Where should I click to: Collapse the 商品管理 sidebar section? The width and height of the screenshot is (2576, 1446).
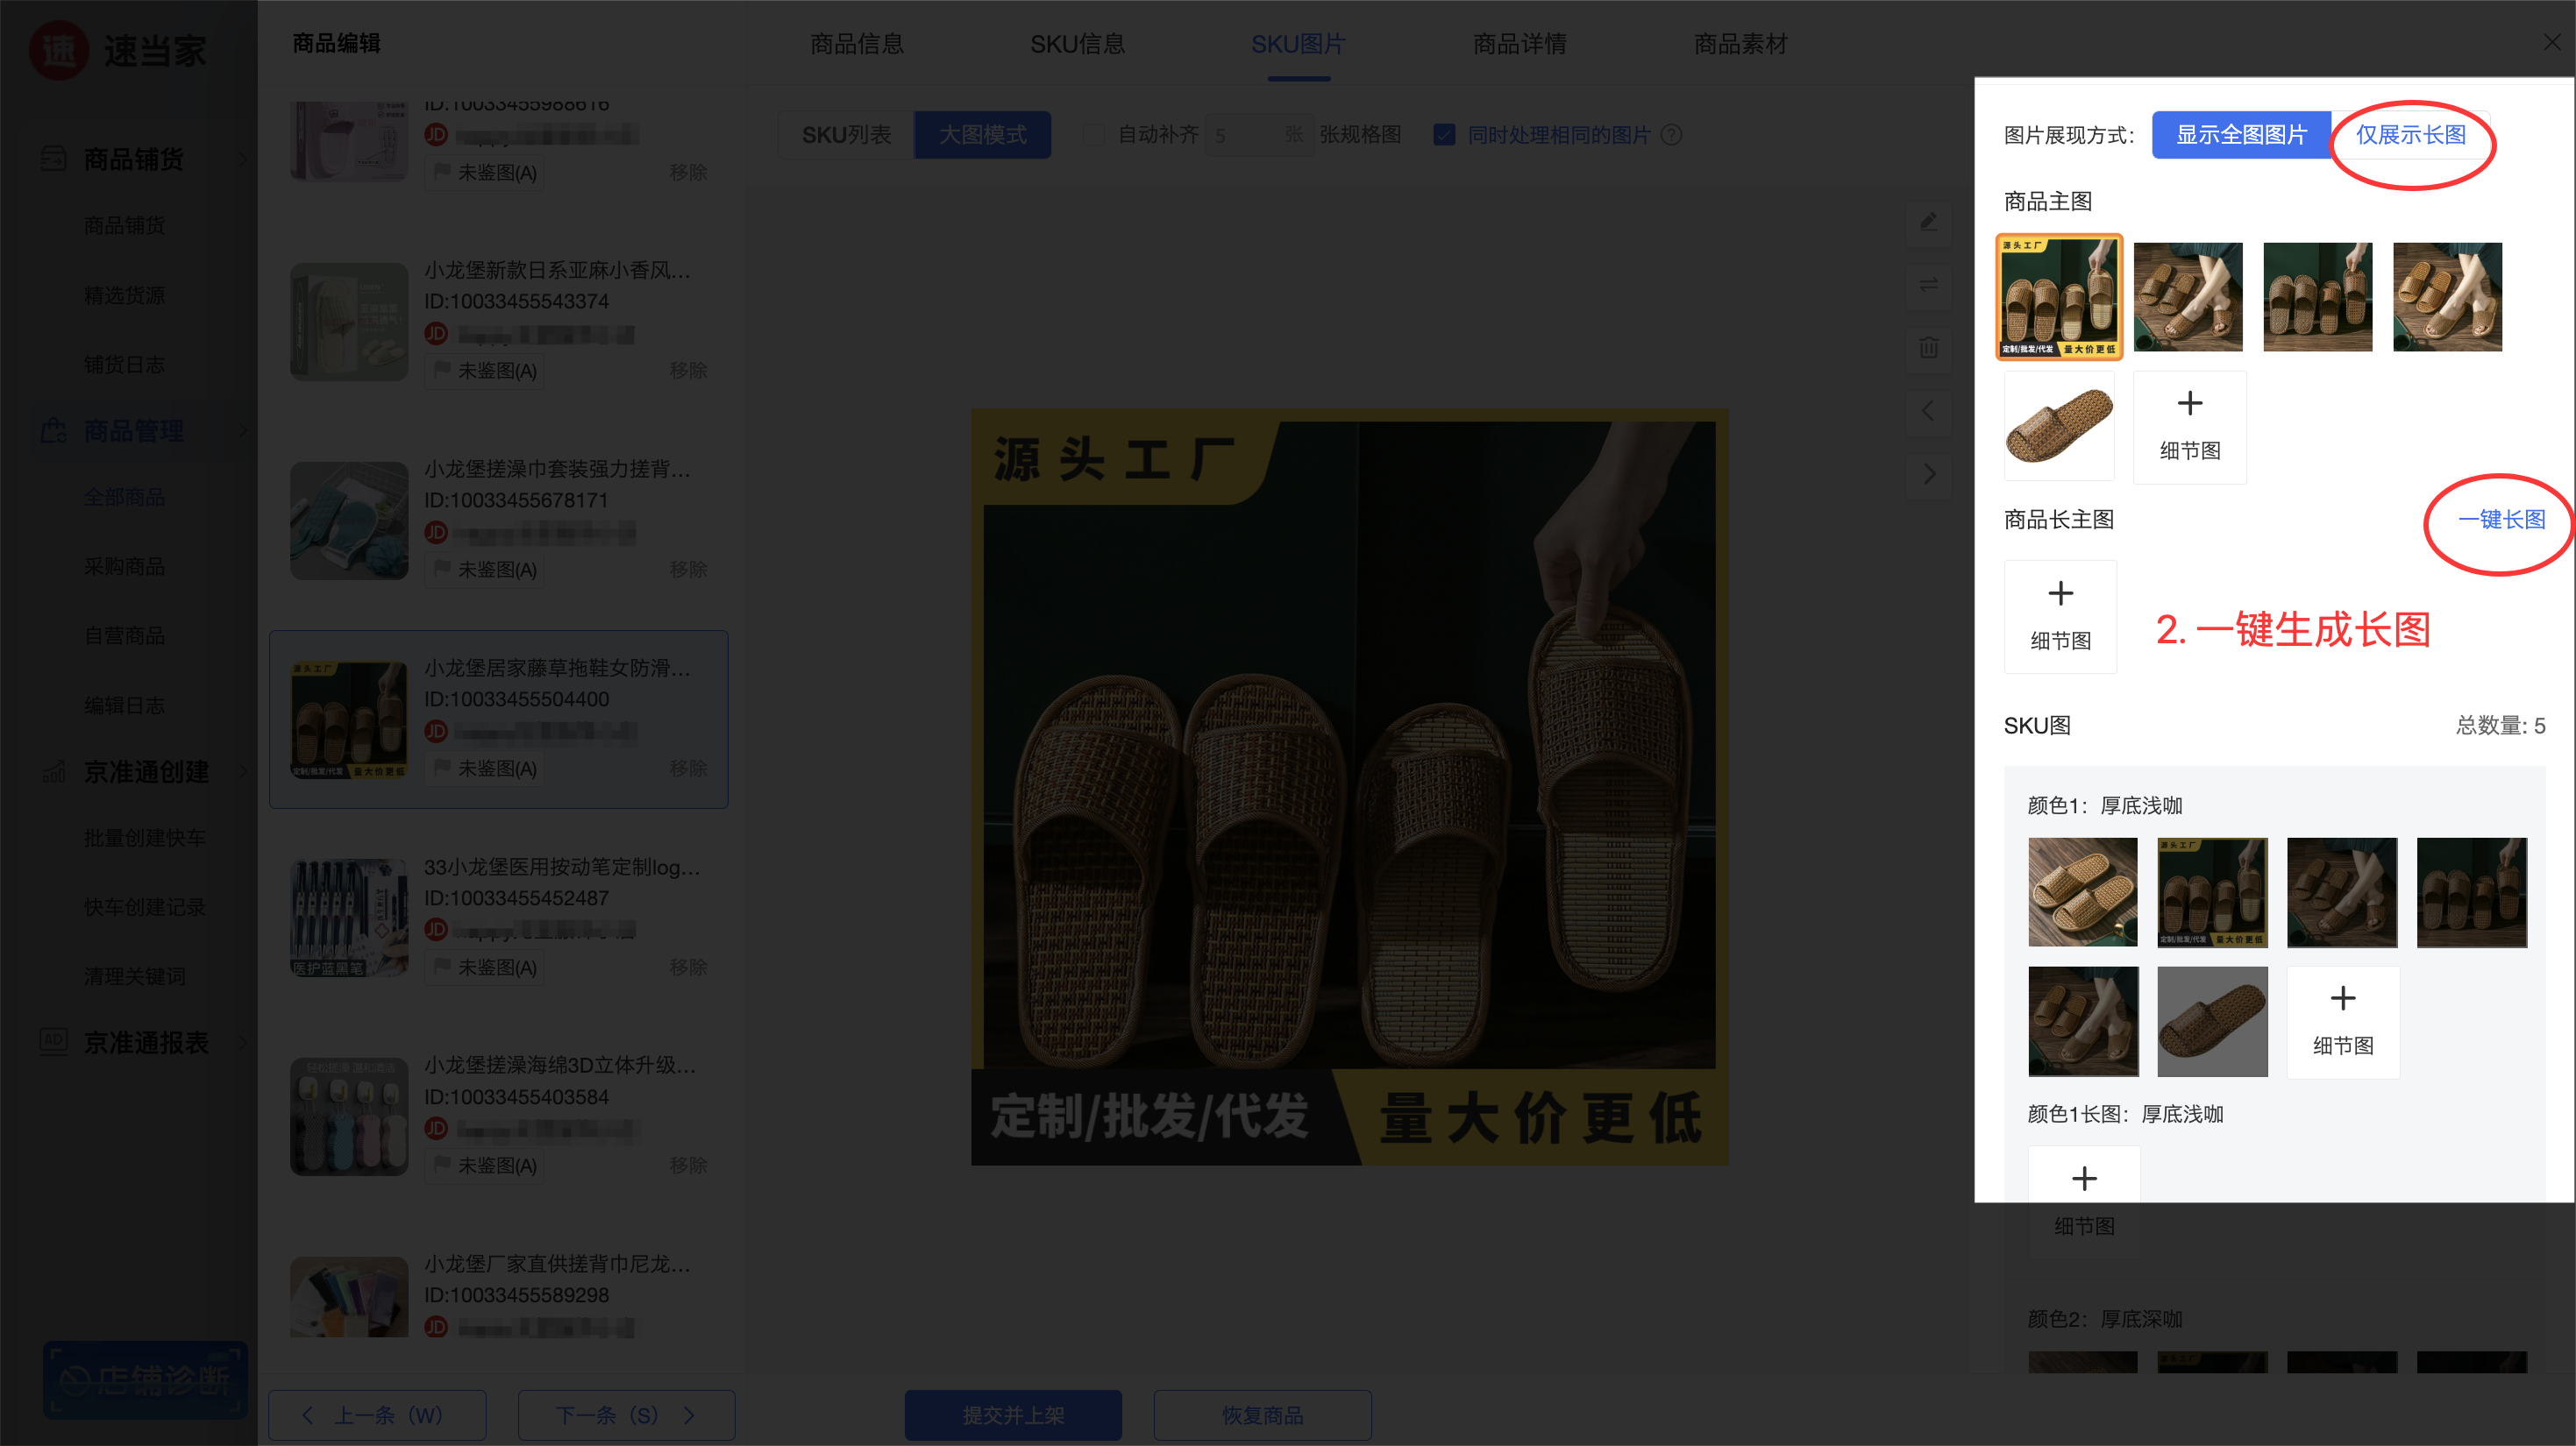133,430
